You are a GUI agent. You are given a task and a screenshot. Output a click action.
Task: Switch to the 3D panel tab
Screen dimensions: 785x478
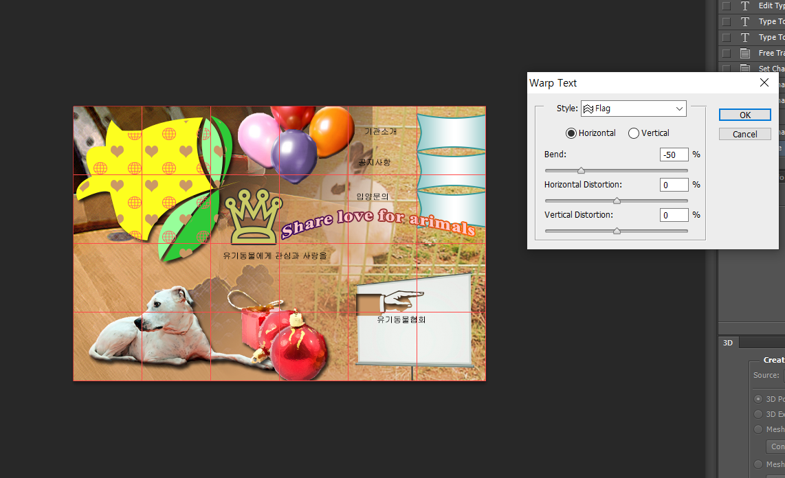click(x=727, y=343)
